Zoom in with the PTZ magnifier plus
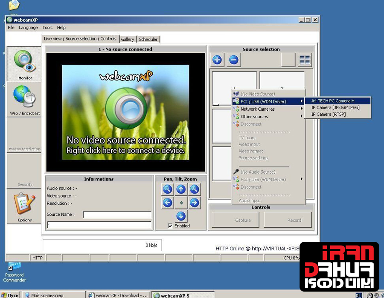The width and height of the screenshot is (384, 298). pos(195,189)
